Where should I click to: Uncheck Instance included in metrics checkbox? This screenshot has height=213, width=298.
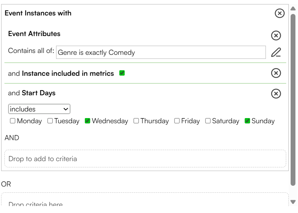[x=122, y=73]
